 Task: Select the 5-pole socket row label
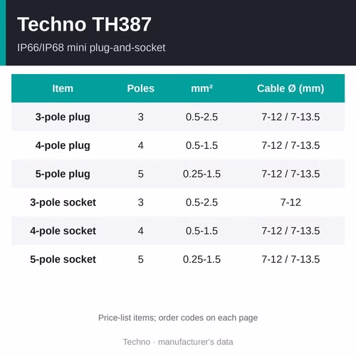(x=63, y=259)
